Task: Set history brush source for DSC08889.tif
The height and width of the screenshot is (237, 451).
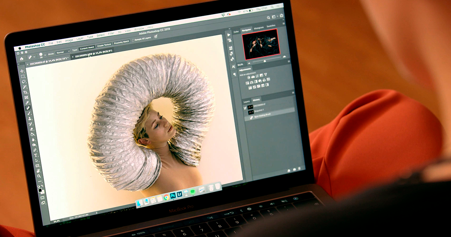Action: pos(245,108)
